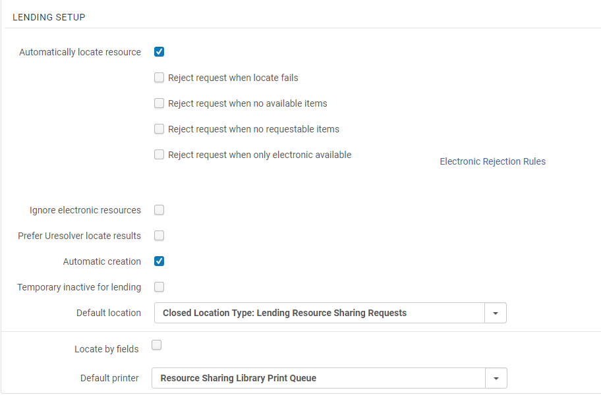Image resolution: width=601 pixels, height=405 pixels.
Task: Click the Automatic creation label text
Action: [102, 261]
